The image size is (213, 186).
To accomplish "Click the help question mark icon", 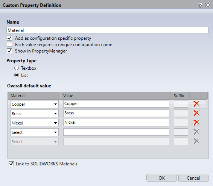I will (x=200, y=5).
